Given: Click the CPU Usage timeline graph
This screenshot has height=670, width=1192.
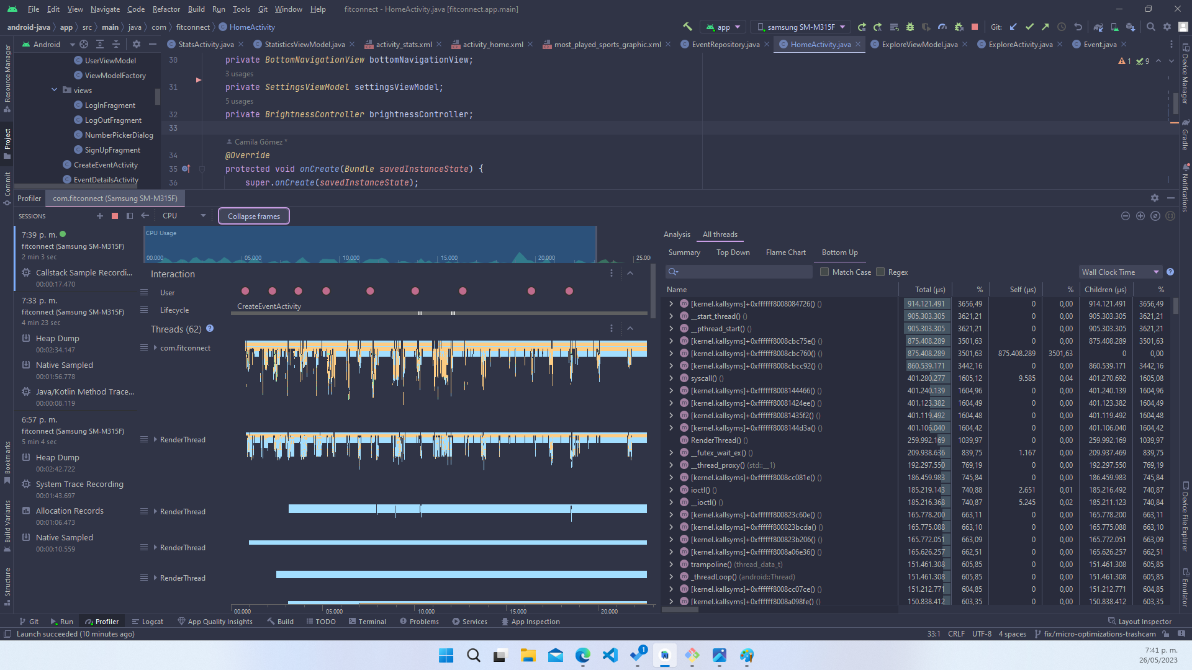Looking at the screenshot, I should pos(370,244).
